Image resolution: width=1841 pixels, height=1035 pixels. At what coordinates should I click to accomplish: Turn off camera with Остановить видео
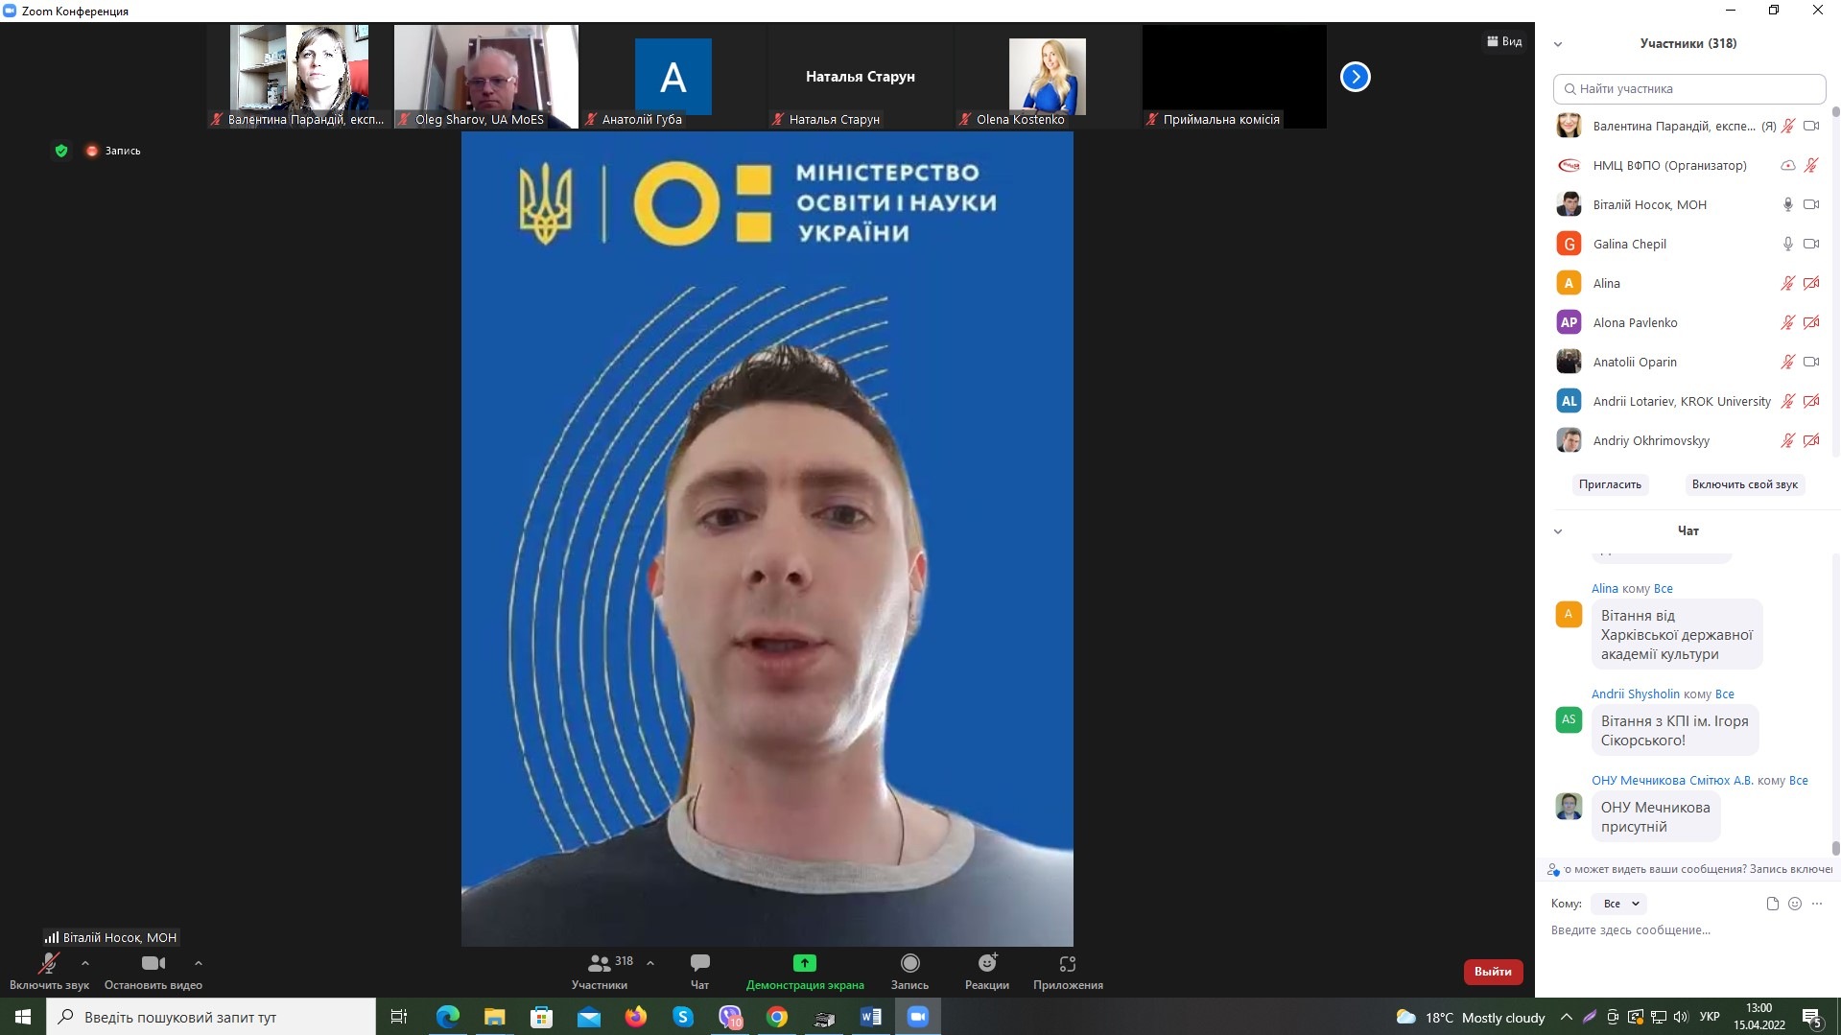[153, 971]
